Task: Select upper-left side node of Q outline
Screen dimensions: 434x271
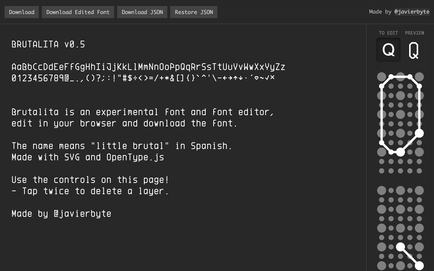Action: tap(382, 86)
